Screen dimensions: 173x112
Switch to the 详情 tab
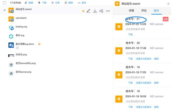pos(131,11)
